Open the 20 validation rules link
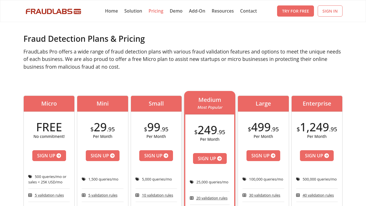This screenshot has height=206, width=366. click(212, 198)
